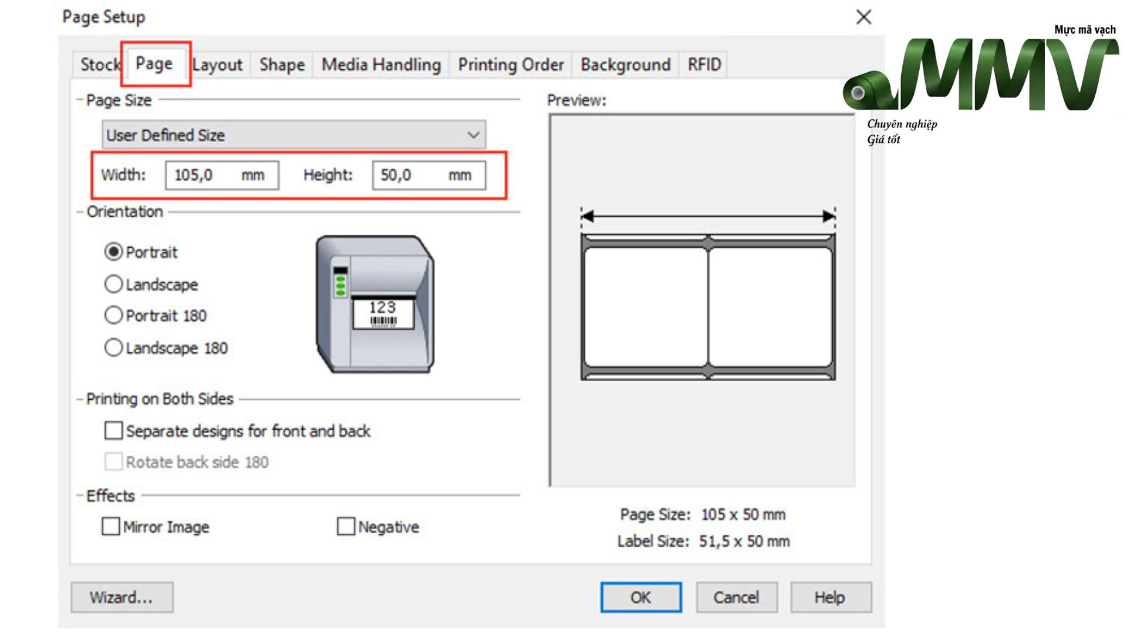
Task: Switch to Background tab
Action: [x=626, y=65]
